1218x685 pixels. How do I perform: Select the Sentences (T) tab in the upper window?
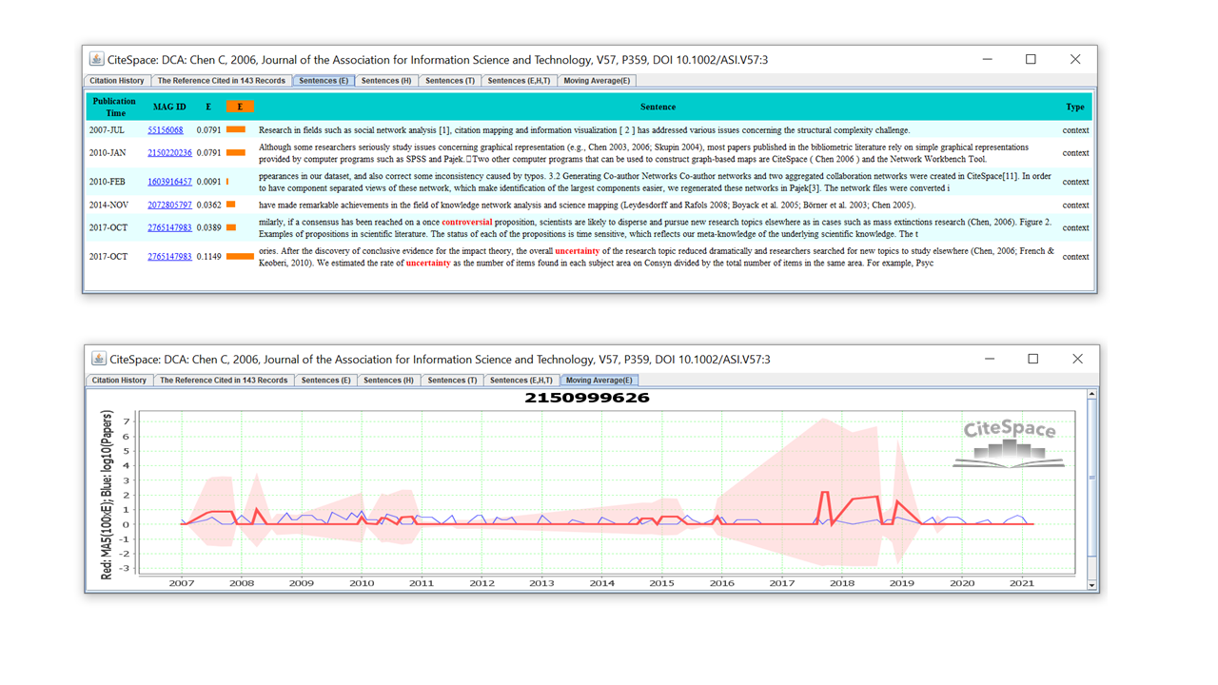click(x=450, y=81)
